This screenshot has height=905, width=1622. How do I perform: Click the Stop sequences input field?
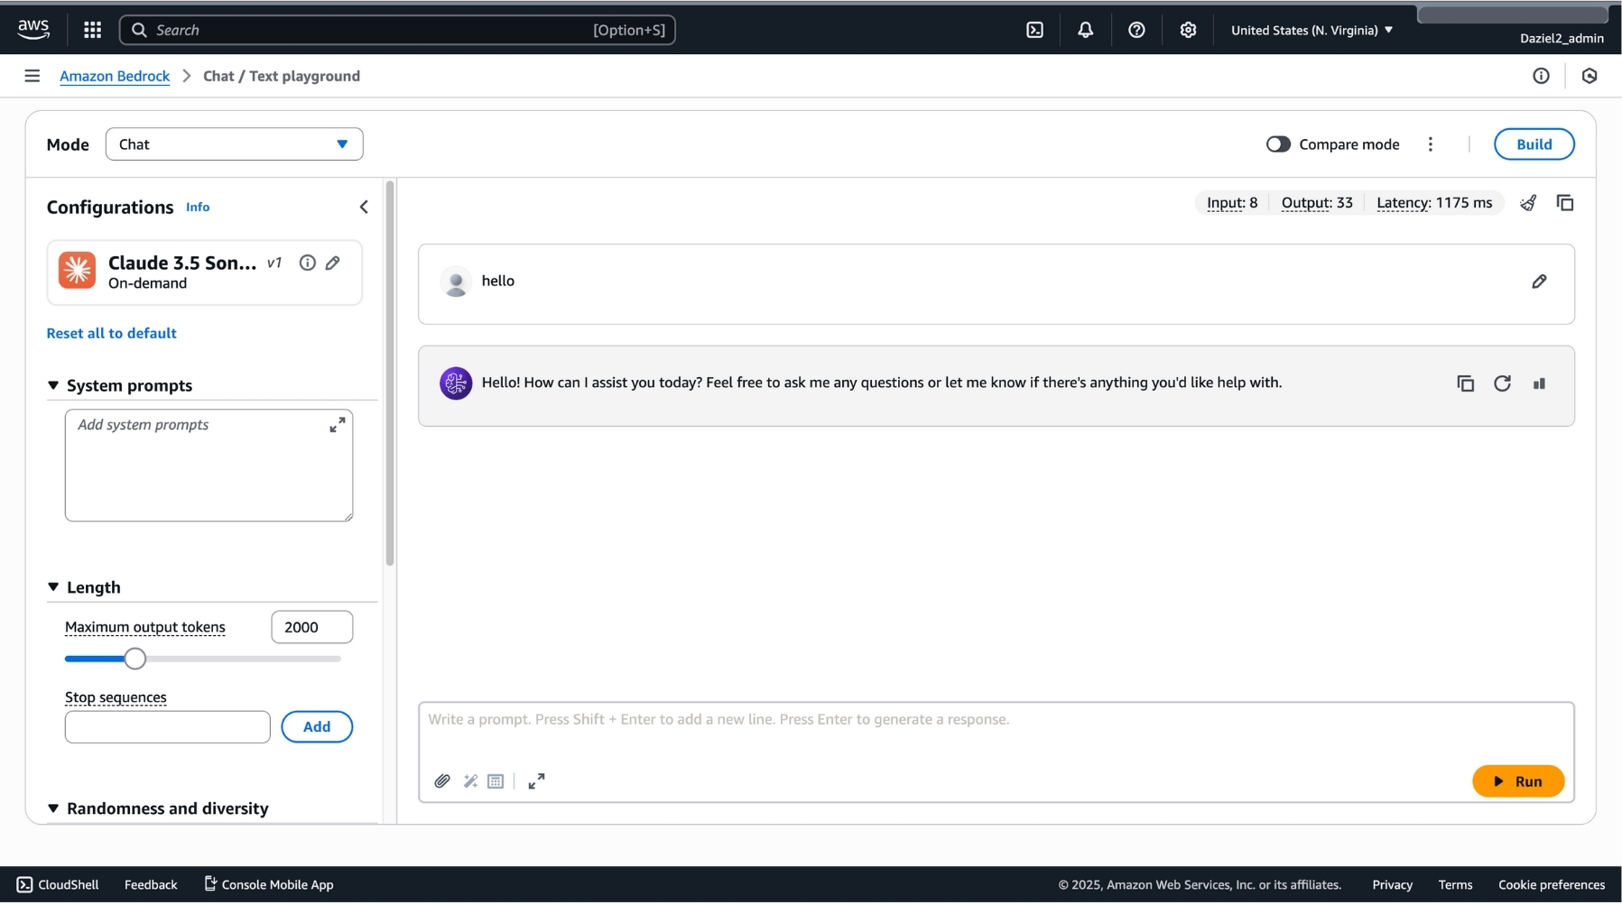coord(166,727)
